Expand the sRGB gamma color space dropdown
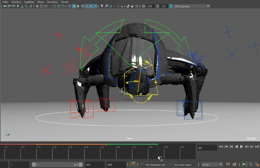 [x=208, y=6]
